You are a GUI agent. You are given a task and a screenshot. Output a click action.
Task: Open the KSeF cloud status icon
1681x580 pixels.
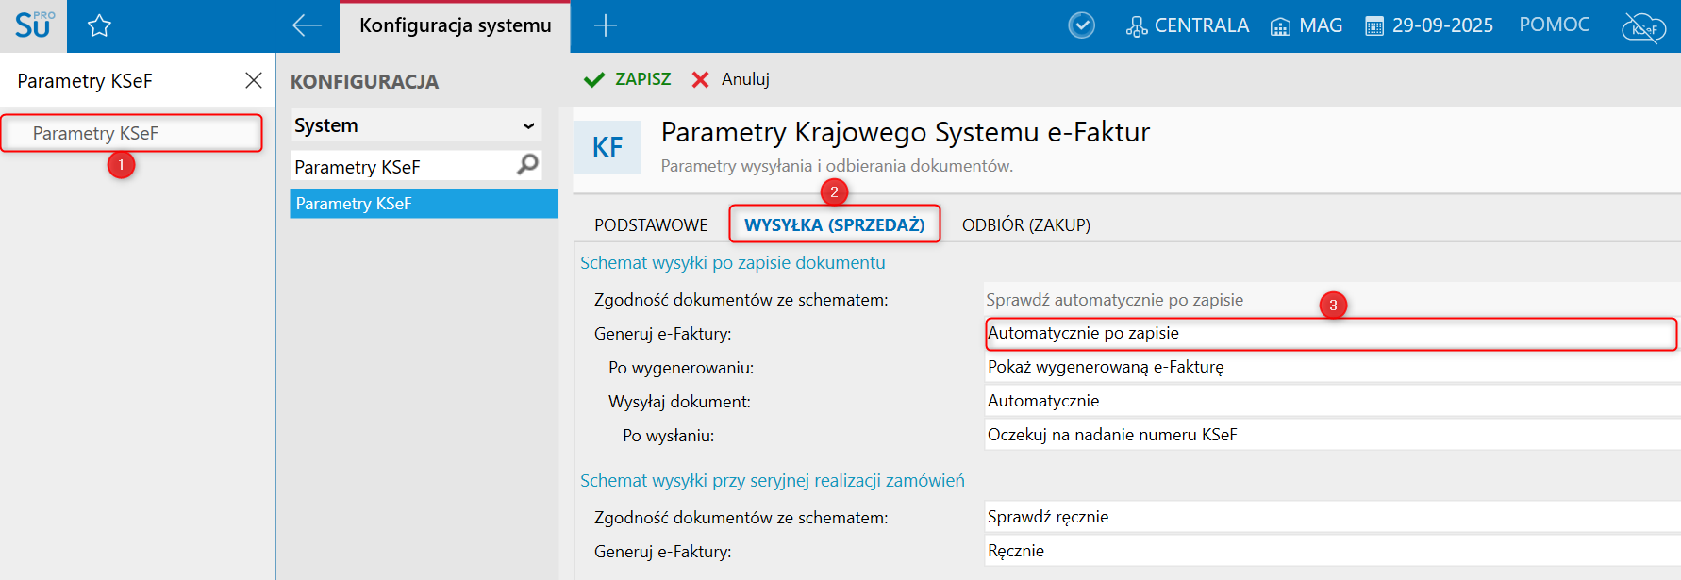pos(1643,27)
